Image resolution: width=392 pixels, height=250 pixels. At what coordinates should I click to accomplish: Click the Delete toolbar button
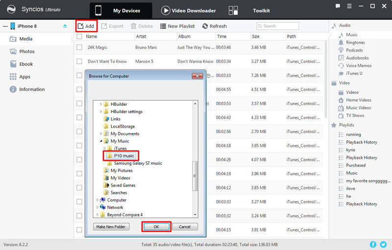click(x=142, y=26)
